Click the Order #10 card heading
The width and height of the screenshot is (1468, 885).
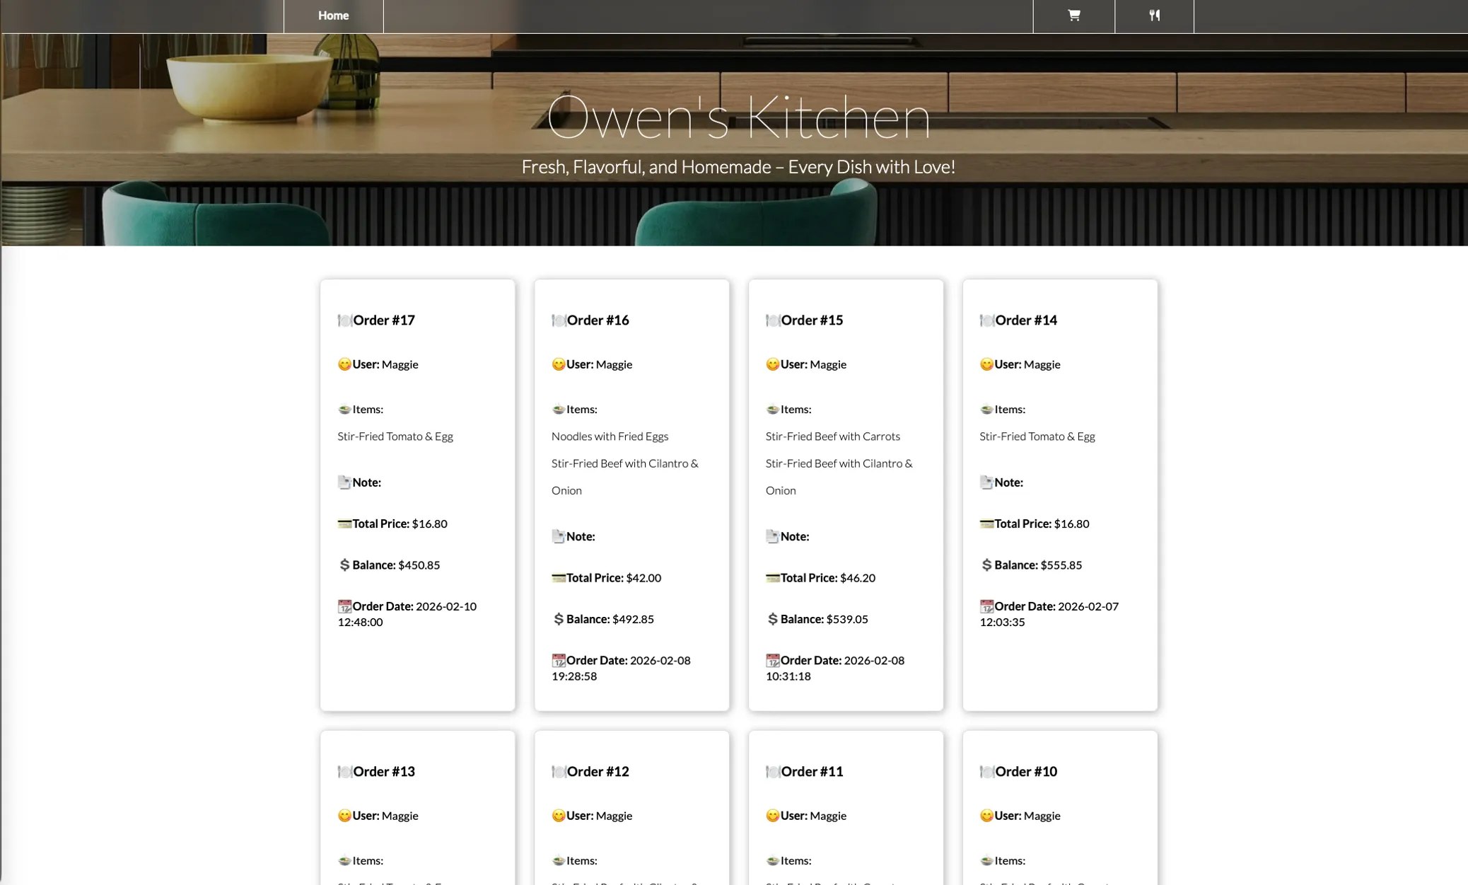point(1025,772)
